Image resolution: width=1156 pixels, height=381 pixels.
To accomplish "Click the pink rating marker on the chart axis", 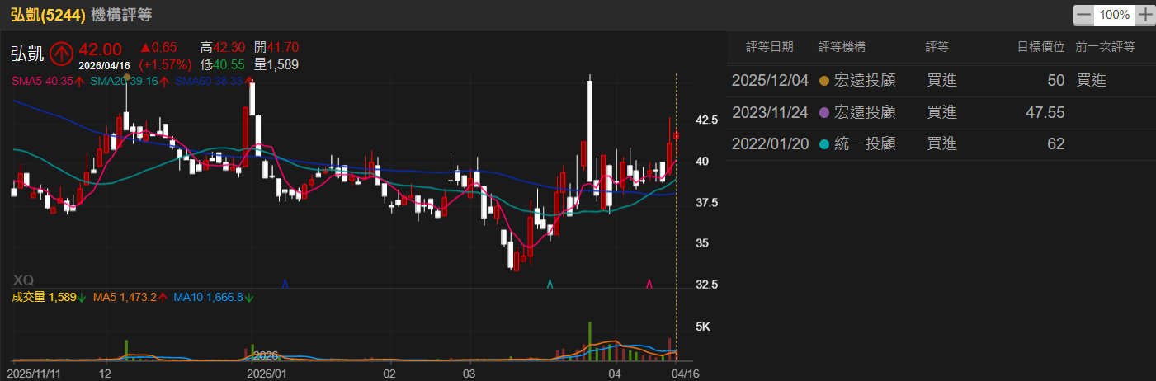I will coord(649,284).
